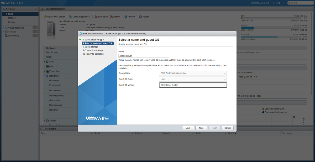Click the Reboot host icon

coord(111,17)
